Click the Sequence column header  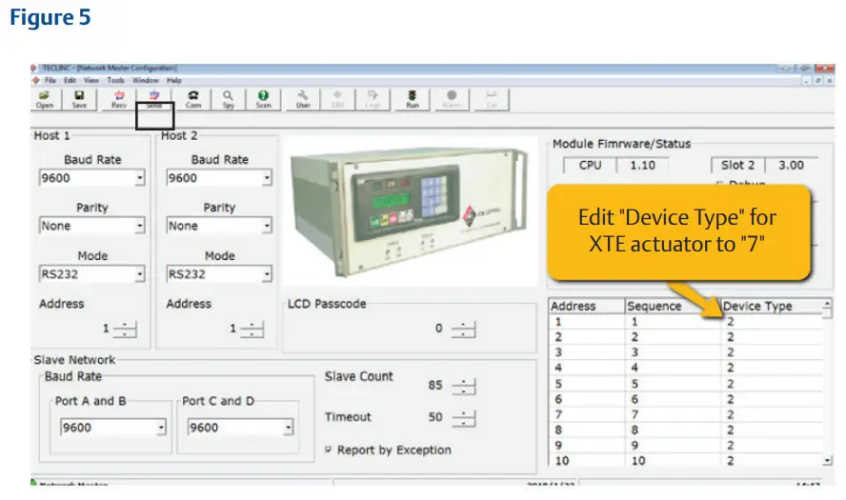(673, 306)
